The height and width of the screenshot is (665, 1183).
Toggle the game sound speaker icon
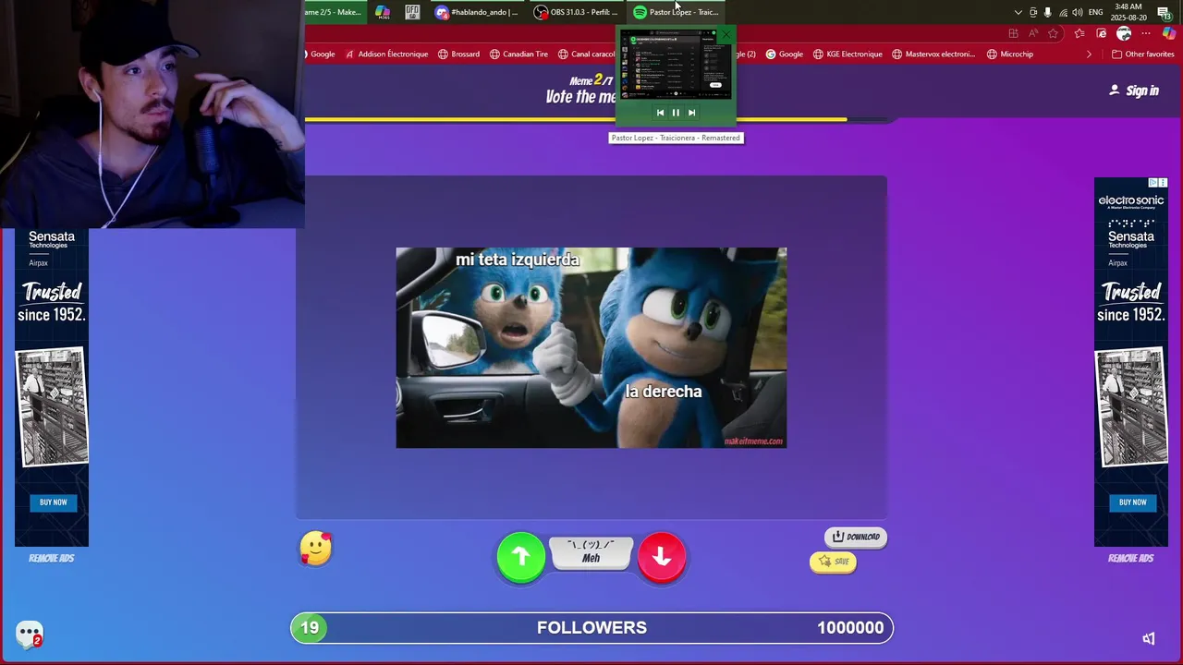point(1149,638)
